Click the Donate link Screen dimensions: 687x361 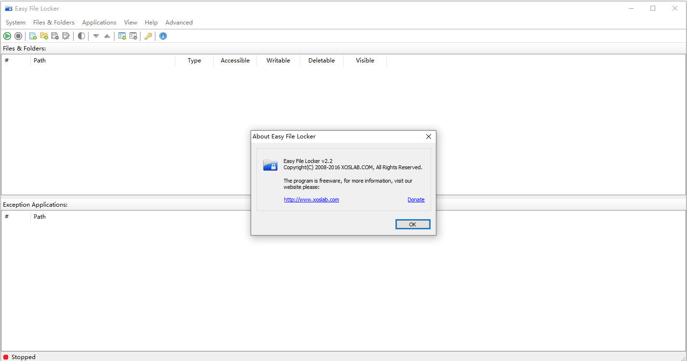coord(416,199)
